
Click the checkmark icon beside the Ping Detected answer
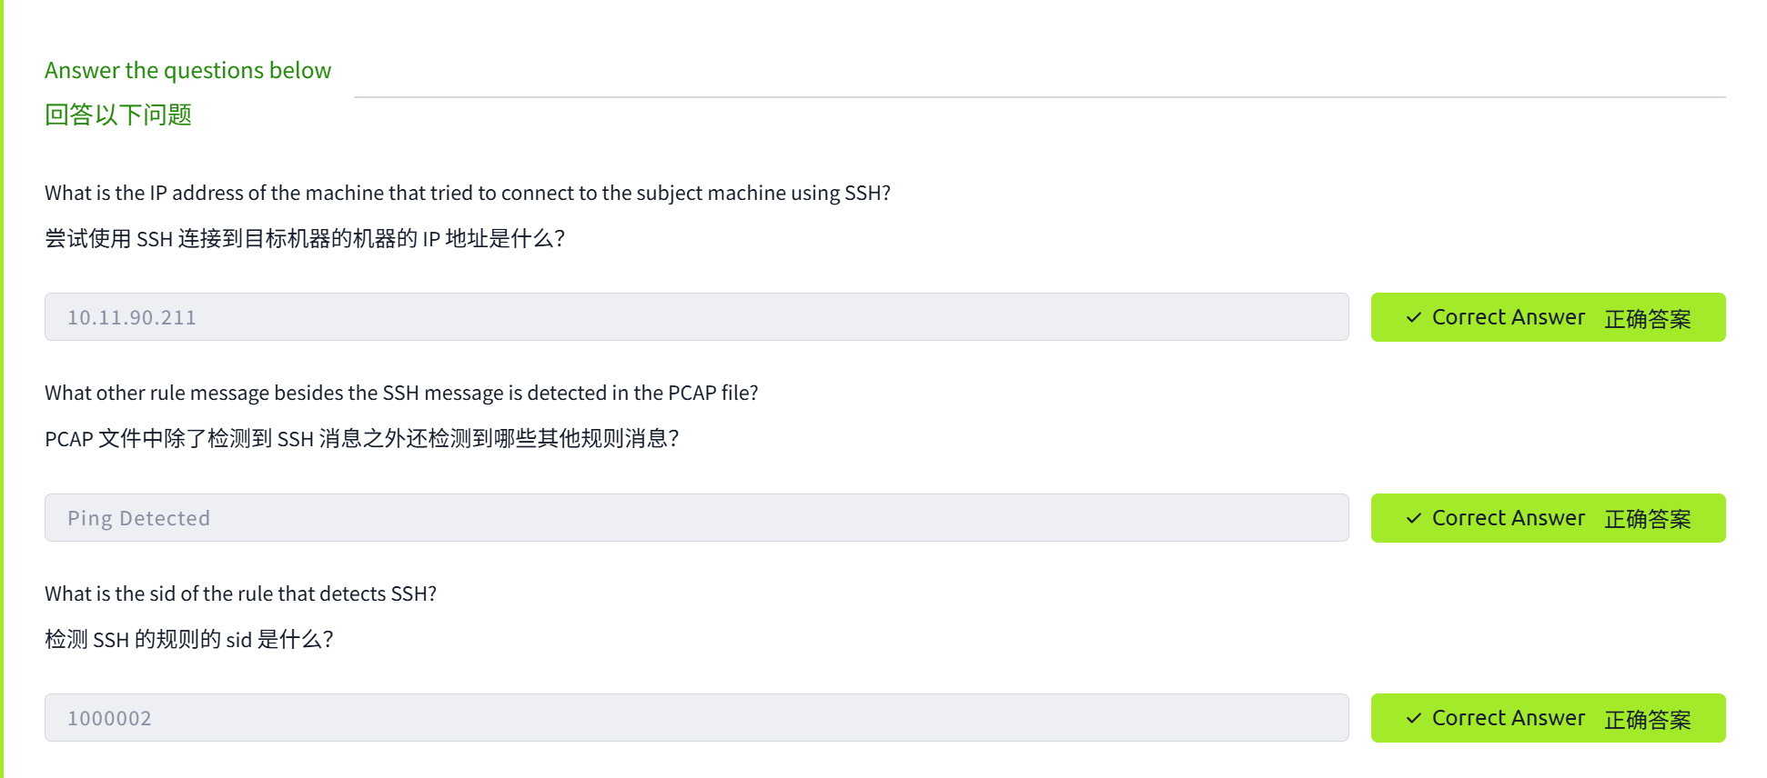coord(1413,518)
